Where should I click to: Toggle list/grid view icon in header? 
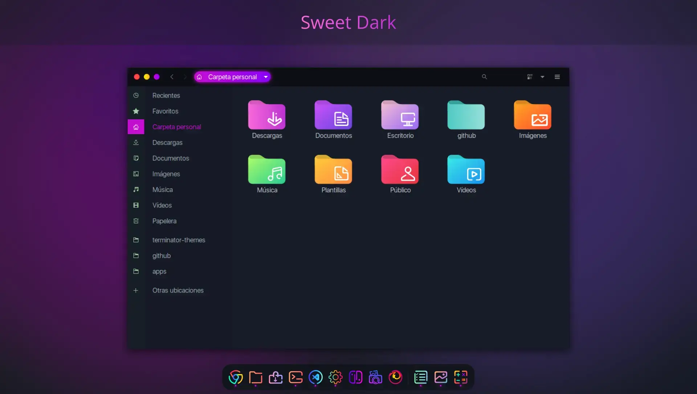tap(530, 77)
